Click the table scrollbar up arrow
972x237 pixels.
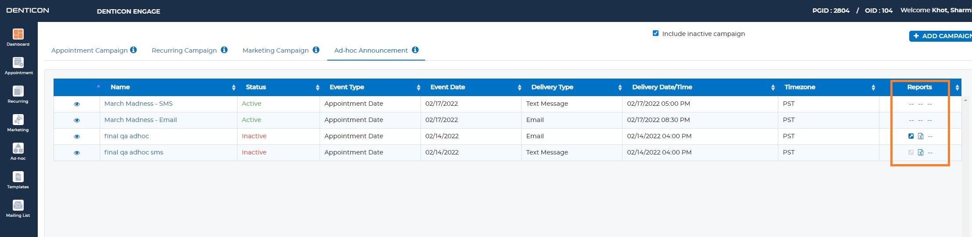965,101
